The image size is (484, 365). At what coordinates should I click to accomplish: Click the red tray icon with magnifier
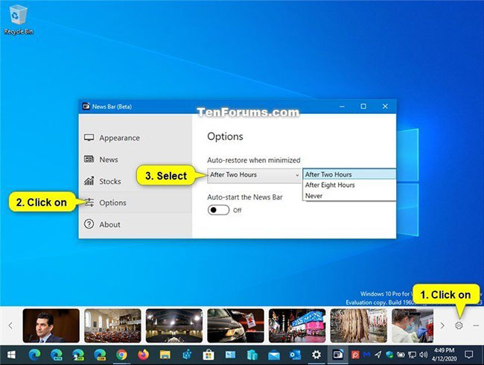(x=355, y=355)
